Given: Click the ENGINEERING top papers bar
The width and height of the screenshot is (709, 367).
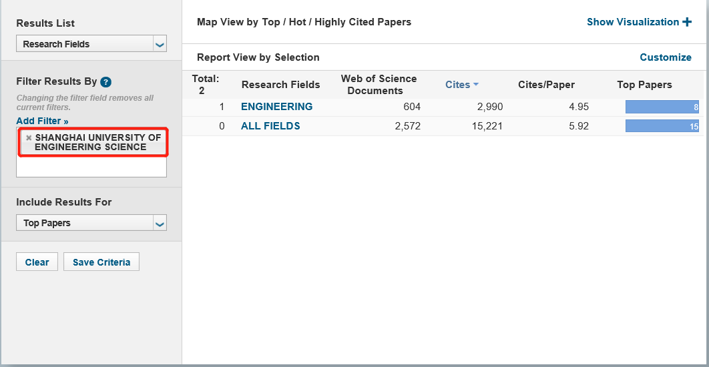Looking at the screenshot, I should (x=662, y=107).
